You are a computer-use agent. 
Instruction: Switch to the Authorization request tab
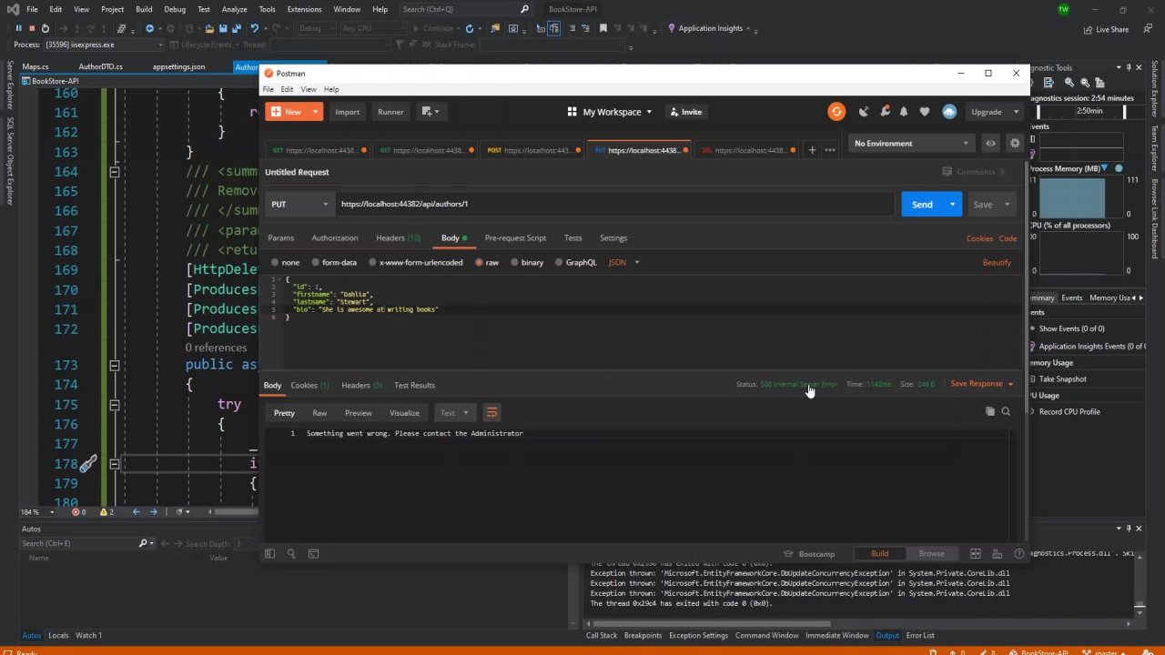tap(334, 238)
